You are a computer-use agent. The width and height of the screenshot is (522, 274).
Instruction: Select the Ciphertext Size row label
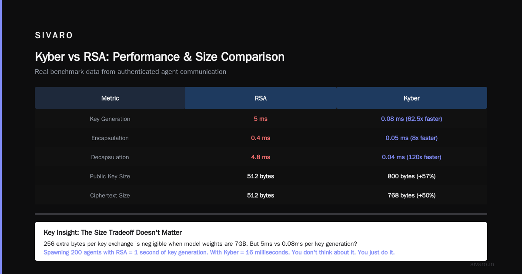(x=110, y=195)
